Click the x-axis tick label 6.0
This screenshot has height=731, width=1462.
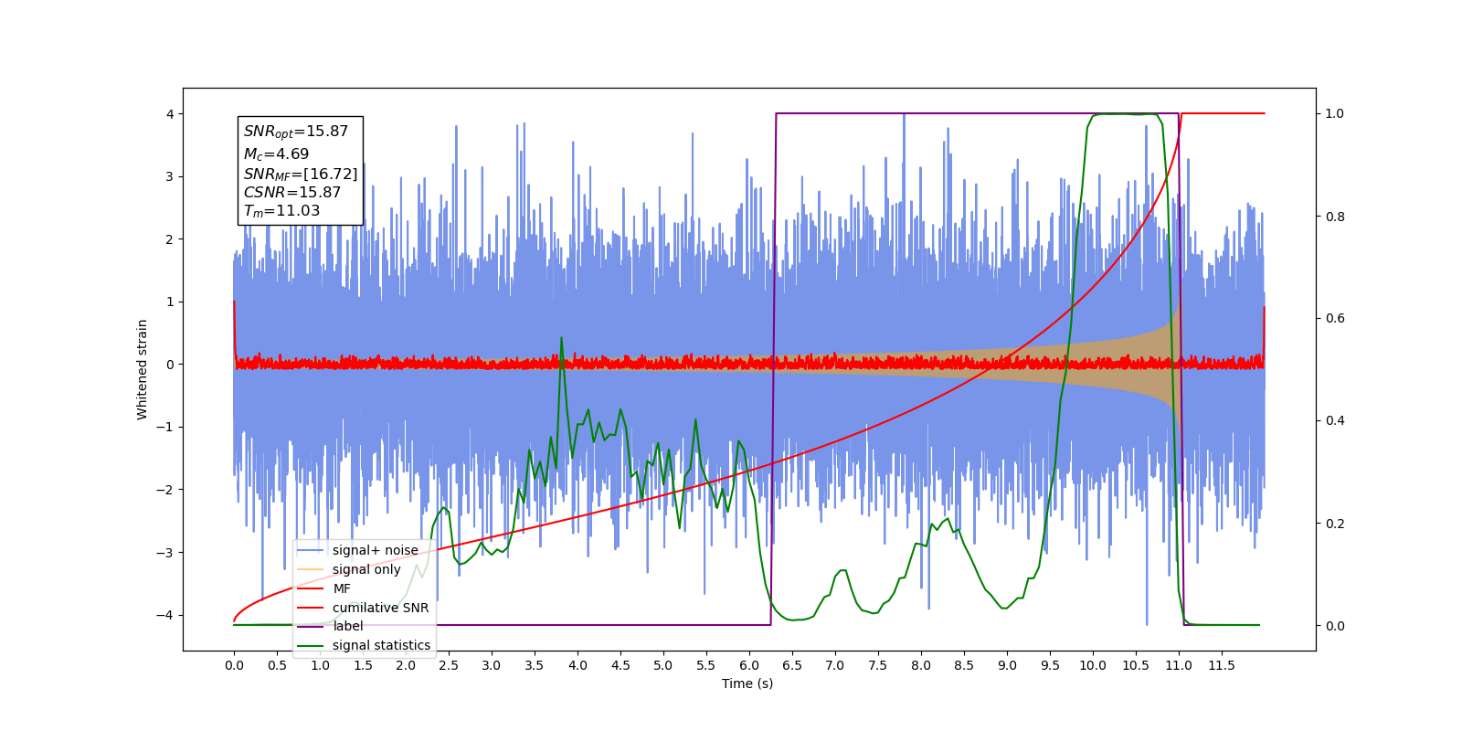[x=749, y=665]
